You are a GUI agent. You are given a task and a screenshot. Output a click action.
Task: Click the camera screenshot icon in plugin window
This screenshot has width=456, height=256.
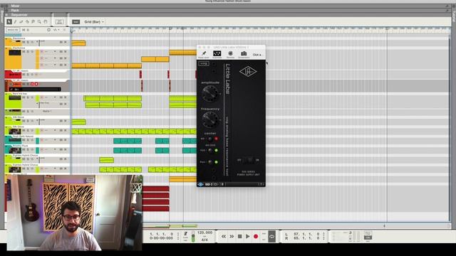point(244,54)
